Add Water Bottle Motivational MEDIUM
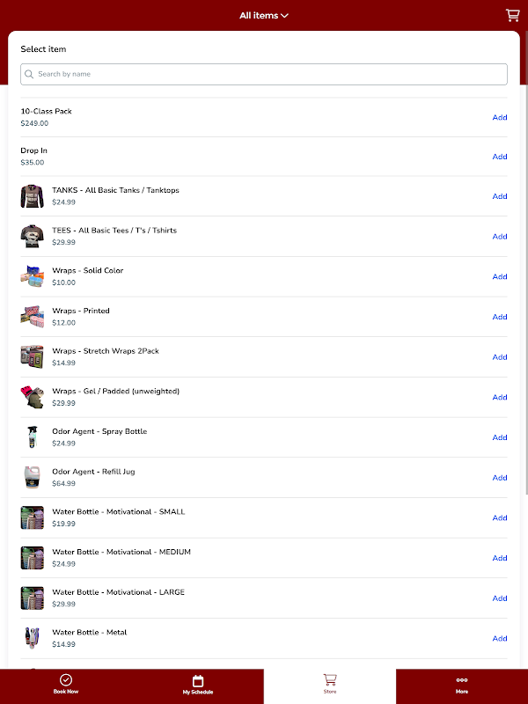 pos(500,558)
